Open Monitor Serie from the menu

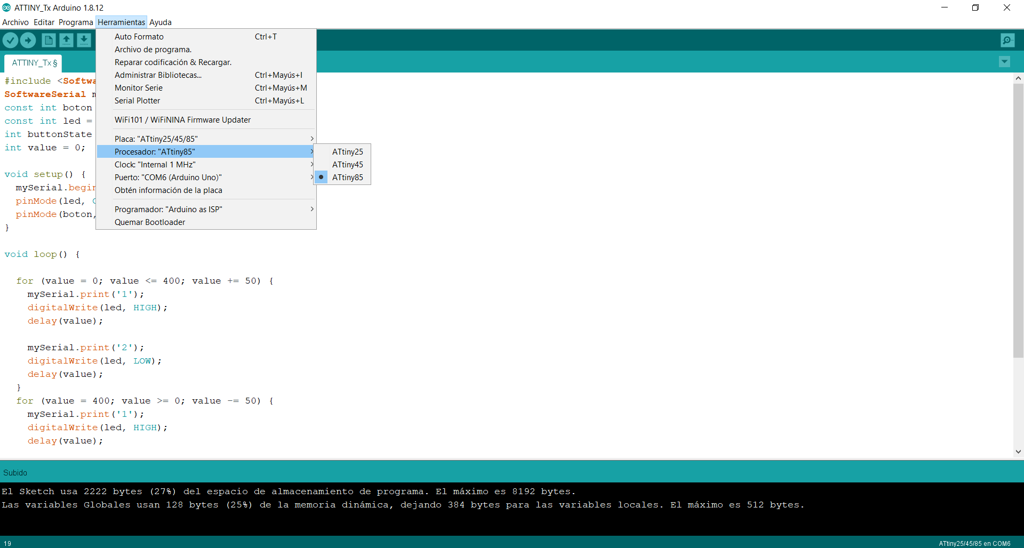point(206,88)
